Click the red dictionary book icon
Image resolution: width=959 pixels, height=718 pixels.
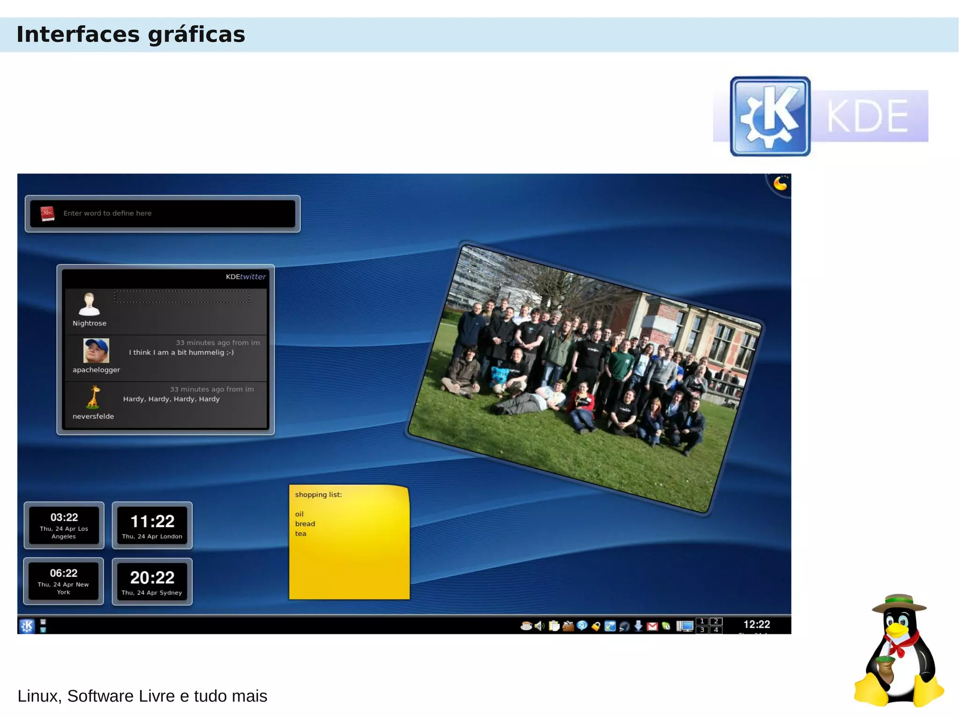point(47,214)
